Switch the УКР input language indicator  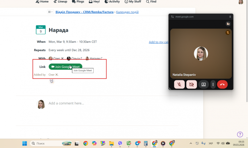tap(211, 144)
